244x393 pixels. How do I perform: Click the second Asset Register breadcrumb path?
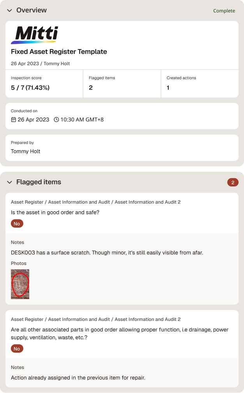point(96,319)
